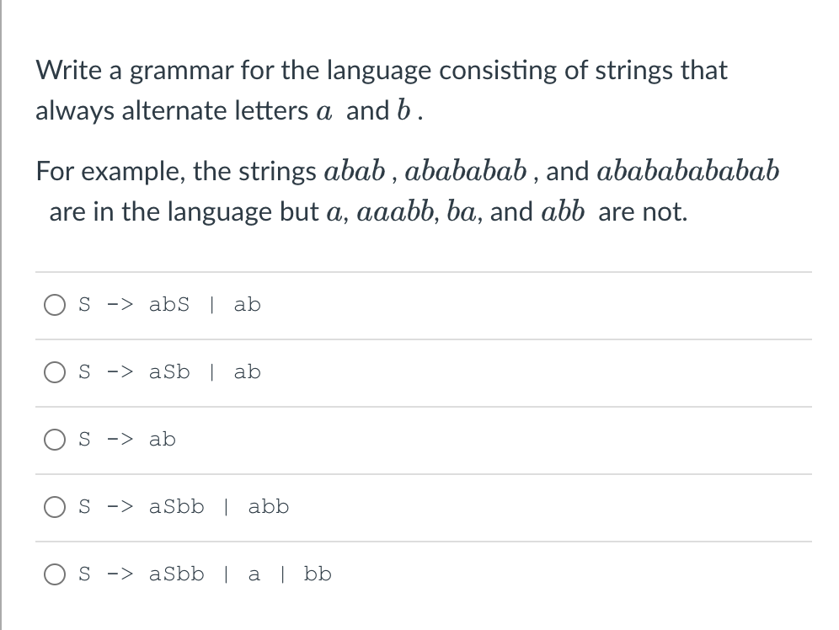The height and width of the screenshot is (630, 839).
Task: Click the word ababababababab in the examples
Action: [689, 170]
